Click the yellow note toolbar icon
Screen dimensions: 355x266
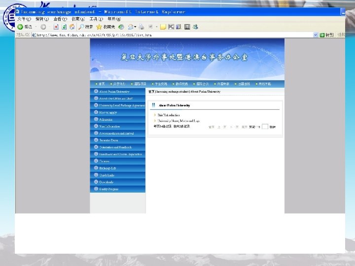click(x=163, y=27)
